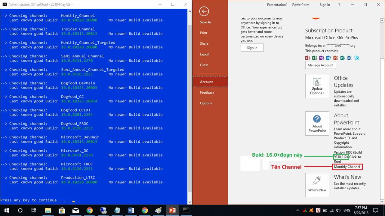Click the volume icon in system tray

pyautogui.click(x=338, y=210)
